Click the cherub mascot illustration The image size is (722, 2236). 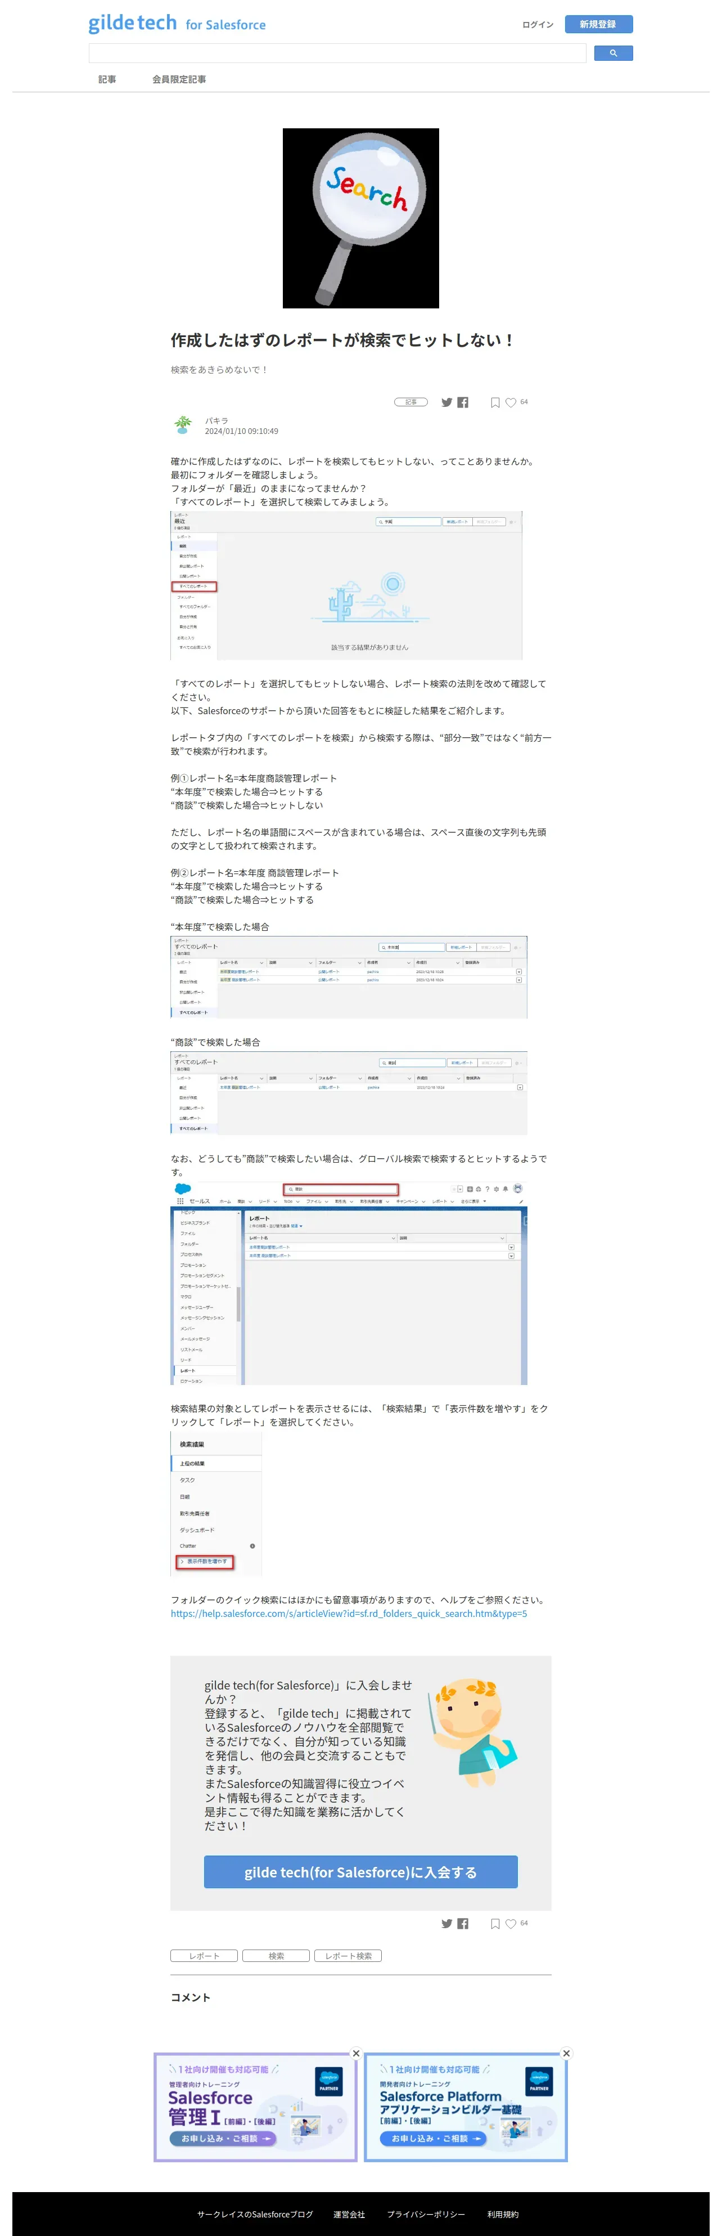[x=474, y=1732]
